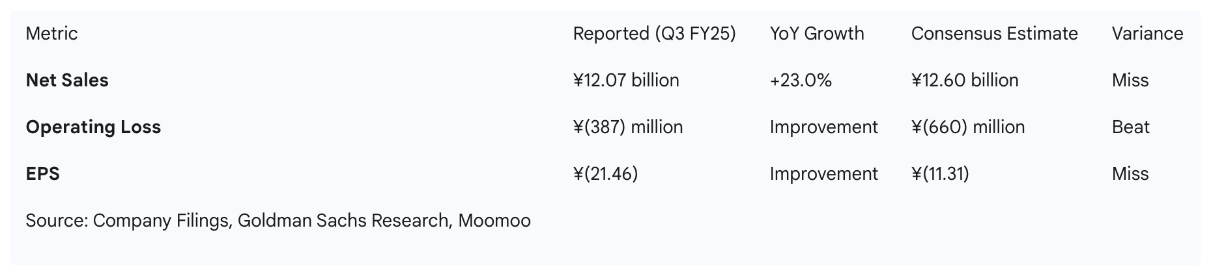Image resolution: width=1211 pixels, height=276 pixels.
Task: Click the Metric column header
Action: click(51, 34)
